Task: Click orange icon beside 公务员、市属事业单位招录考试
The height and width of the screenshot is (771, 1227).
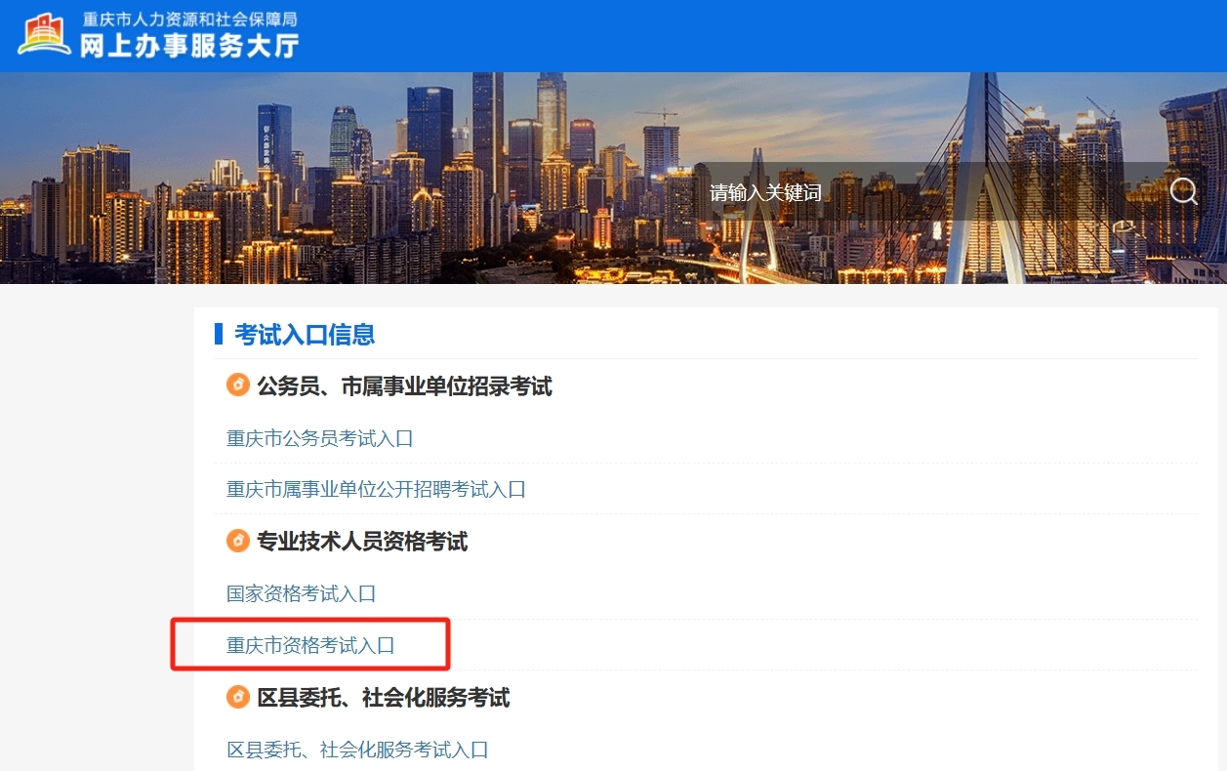Action: [x=237, y=385]
